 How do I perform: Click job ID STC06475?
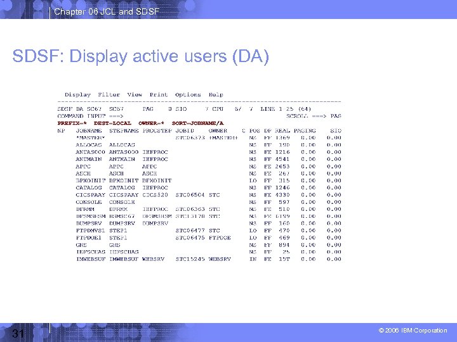click(x=190, y=237)
